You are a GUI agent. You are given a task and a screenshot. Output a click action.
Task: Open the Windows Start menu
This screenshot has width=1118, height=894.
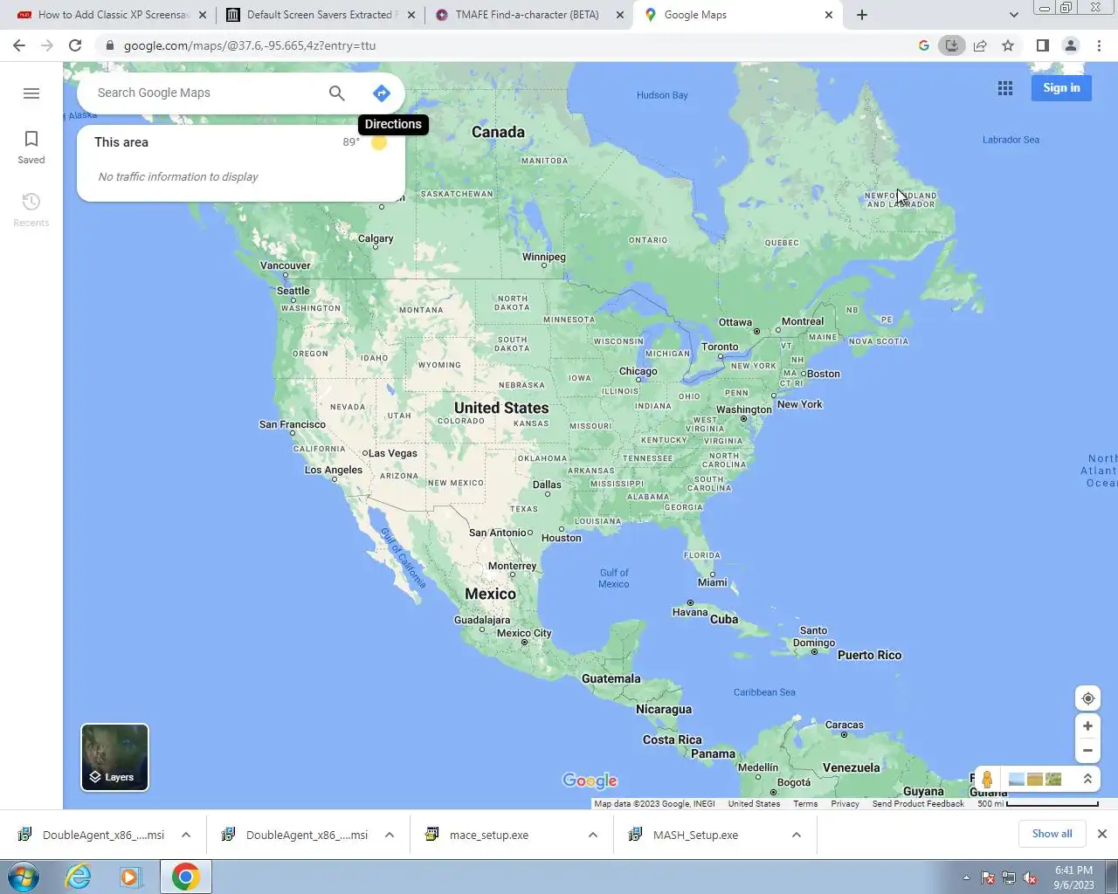pyautogui.click(x=24, y=877)
